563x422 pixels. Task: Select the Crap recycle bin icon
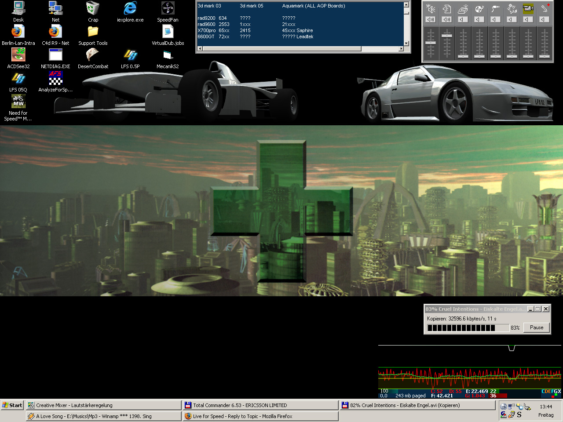tap(93, 11)
